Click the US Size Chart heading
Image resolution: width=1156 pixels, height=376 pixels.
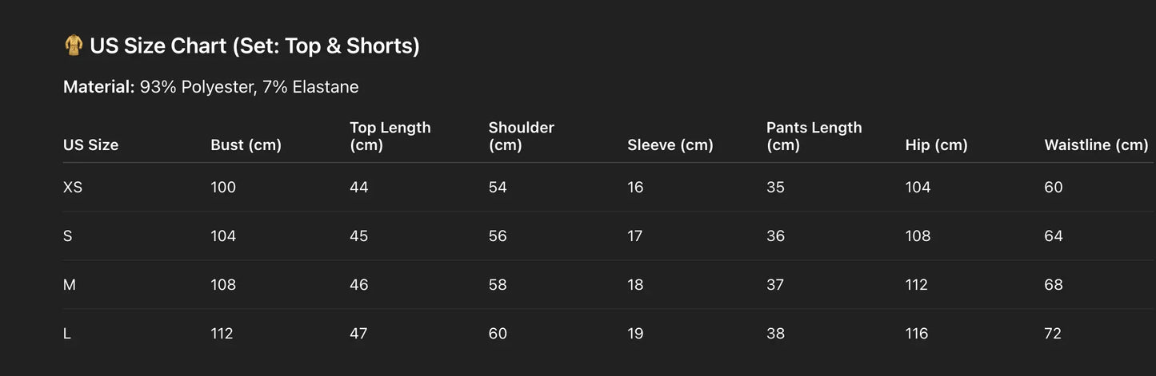coord(254,46)
